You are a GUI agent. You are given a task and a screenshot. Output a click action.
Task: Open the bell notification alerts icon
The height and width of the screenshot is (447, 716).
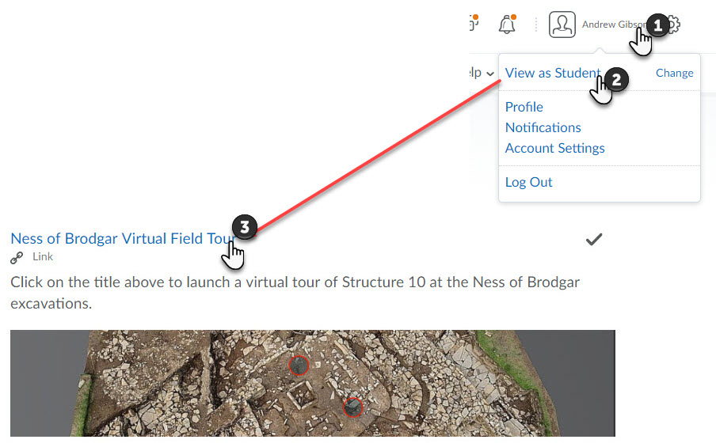[x=507, y=25]
